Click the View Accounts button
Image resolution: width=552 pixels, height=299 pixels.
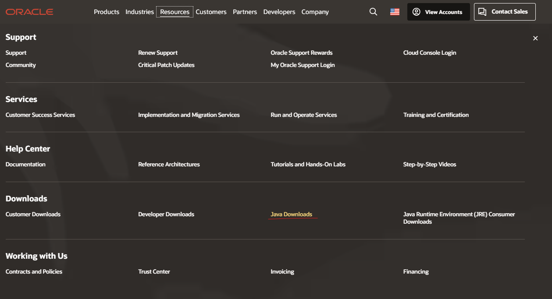(x=438, y=12)
